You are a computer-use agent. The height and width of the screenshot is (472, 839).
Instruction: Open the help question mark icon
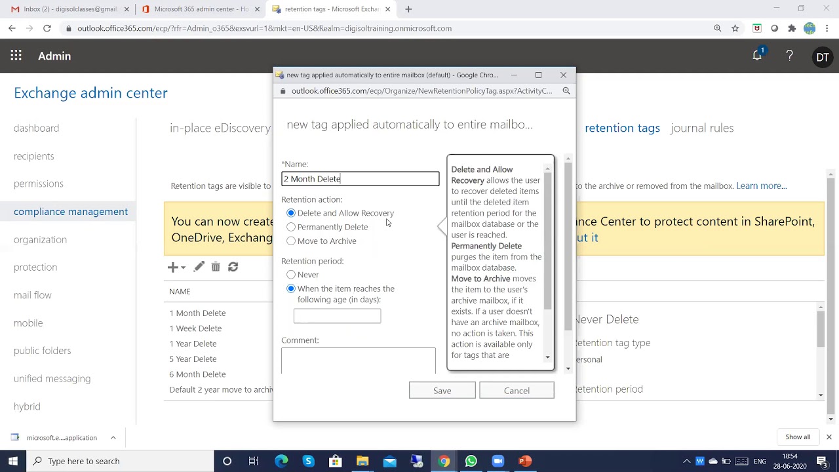(x=789, y=56)
